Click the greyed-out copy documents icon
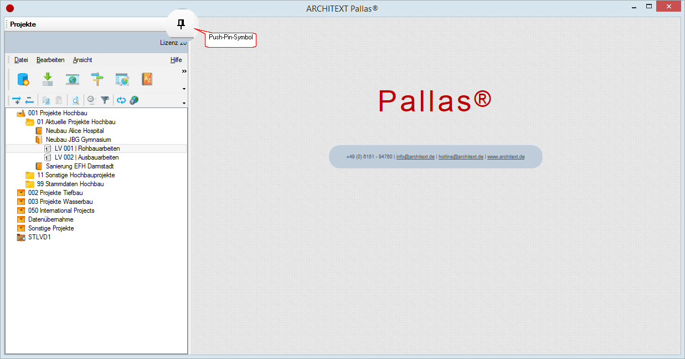 46,100
